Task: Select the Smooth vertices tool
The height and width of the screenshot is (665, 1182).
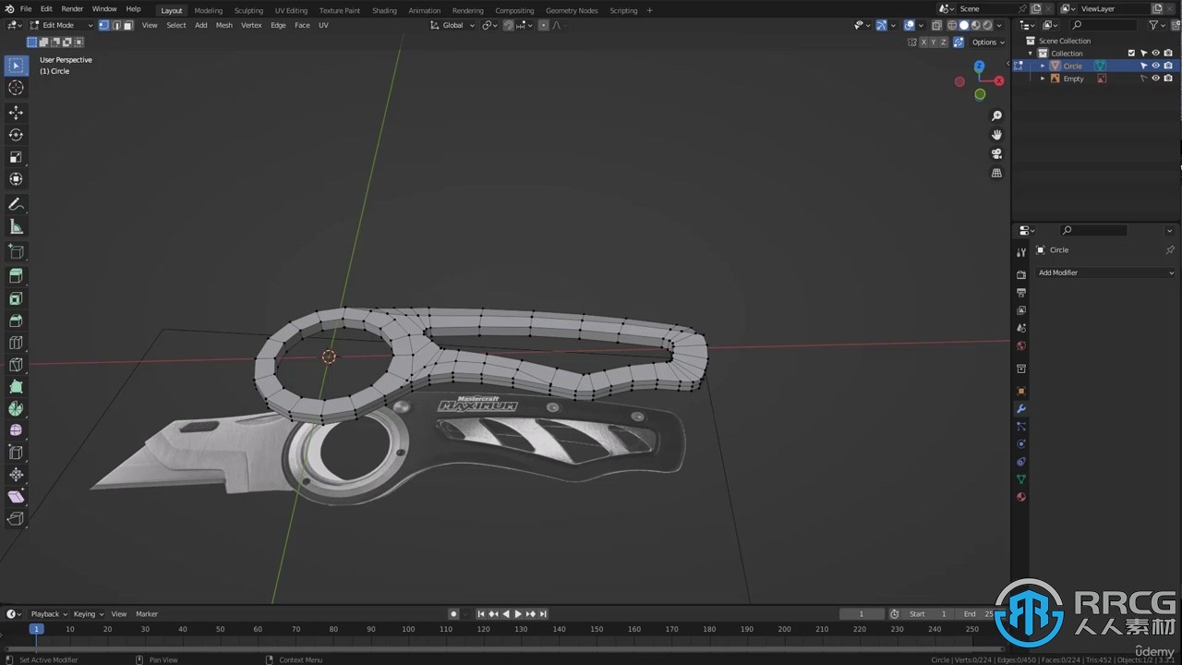Action: [16, 430]
